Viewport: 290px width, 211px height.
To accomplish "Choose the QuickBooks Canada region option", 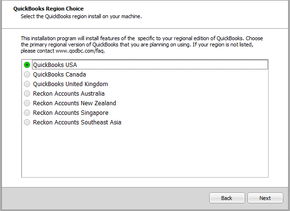I will 27,75.
